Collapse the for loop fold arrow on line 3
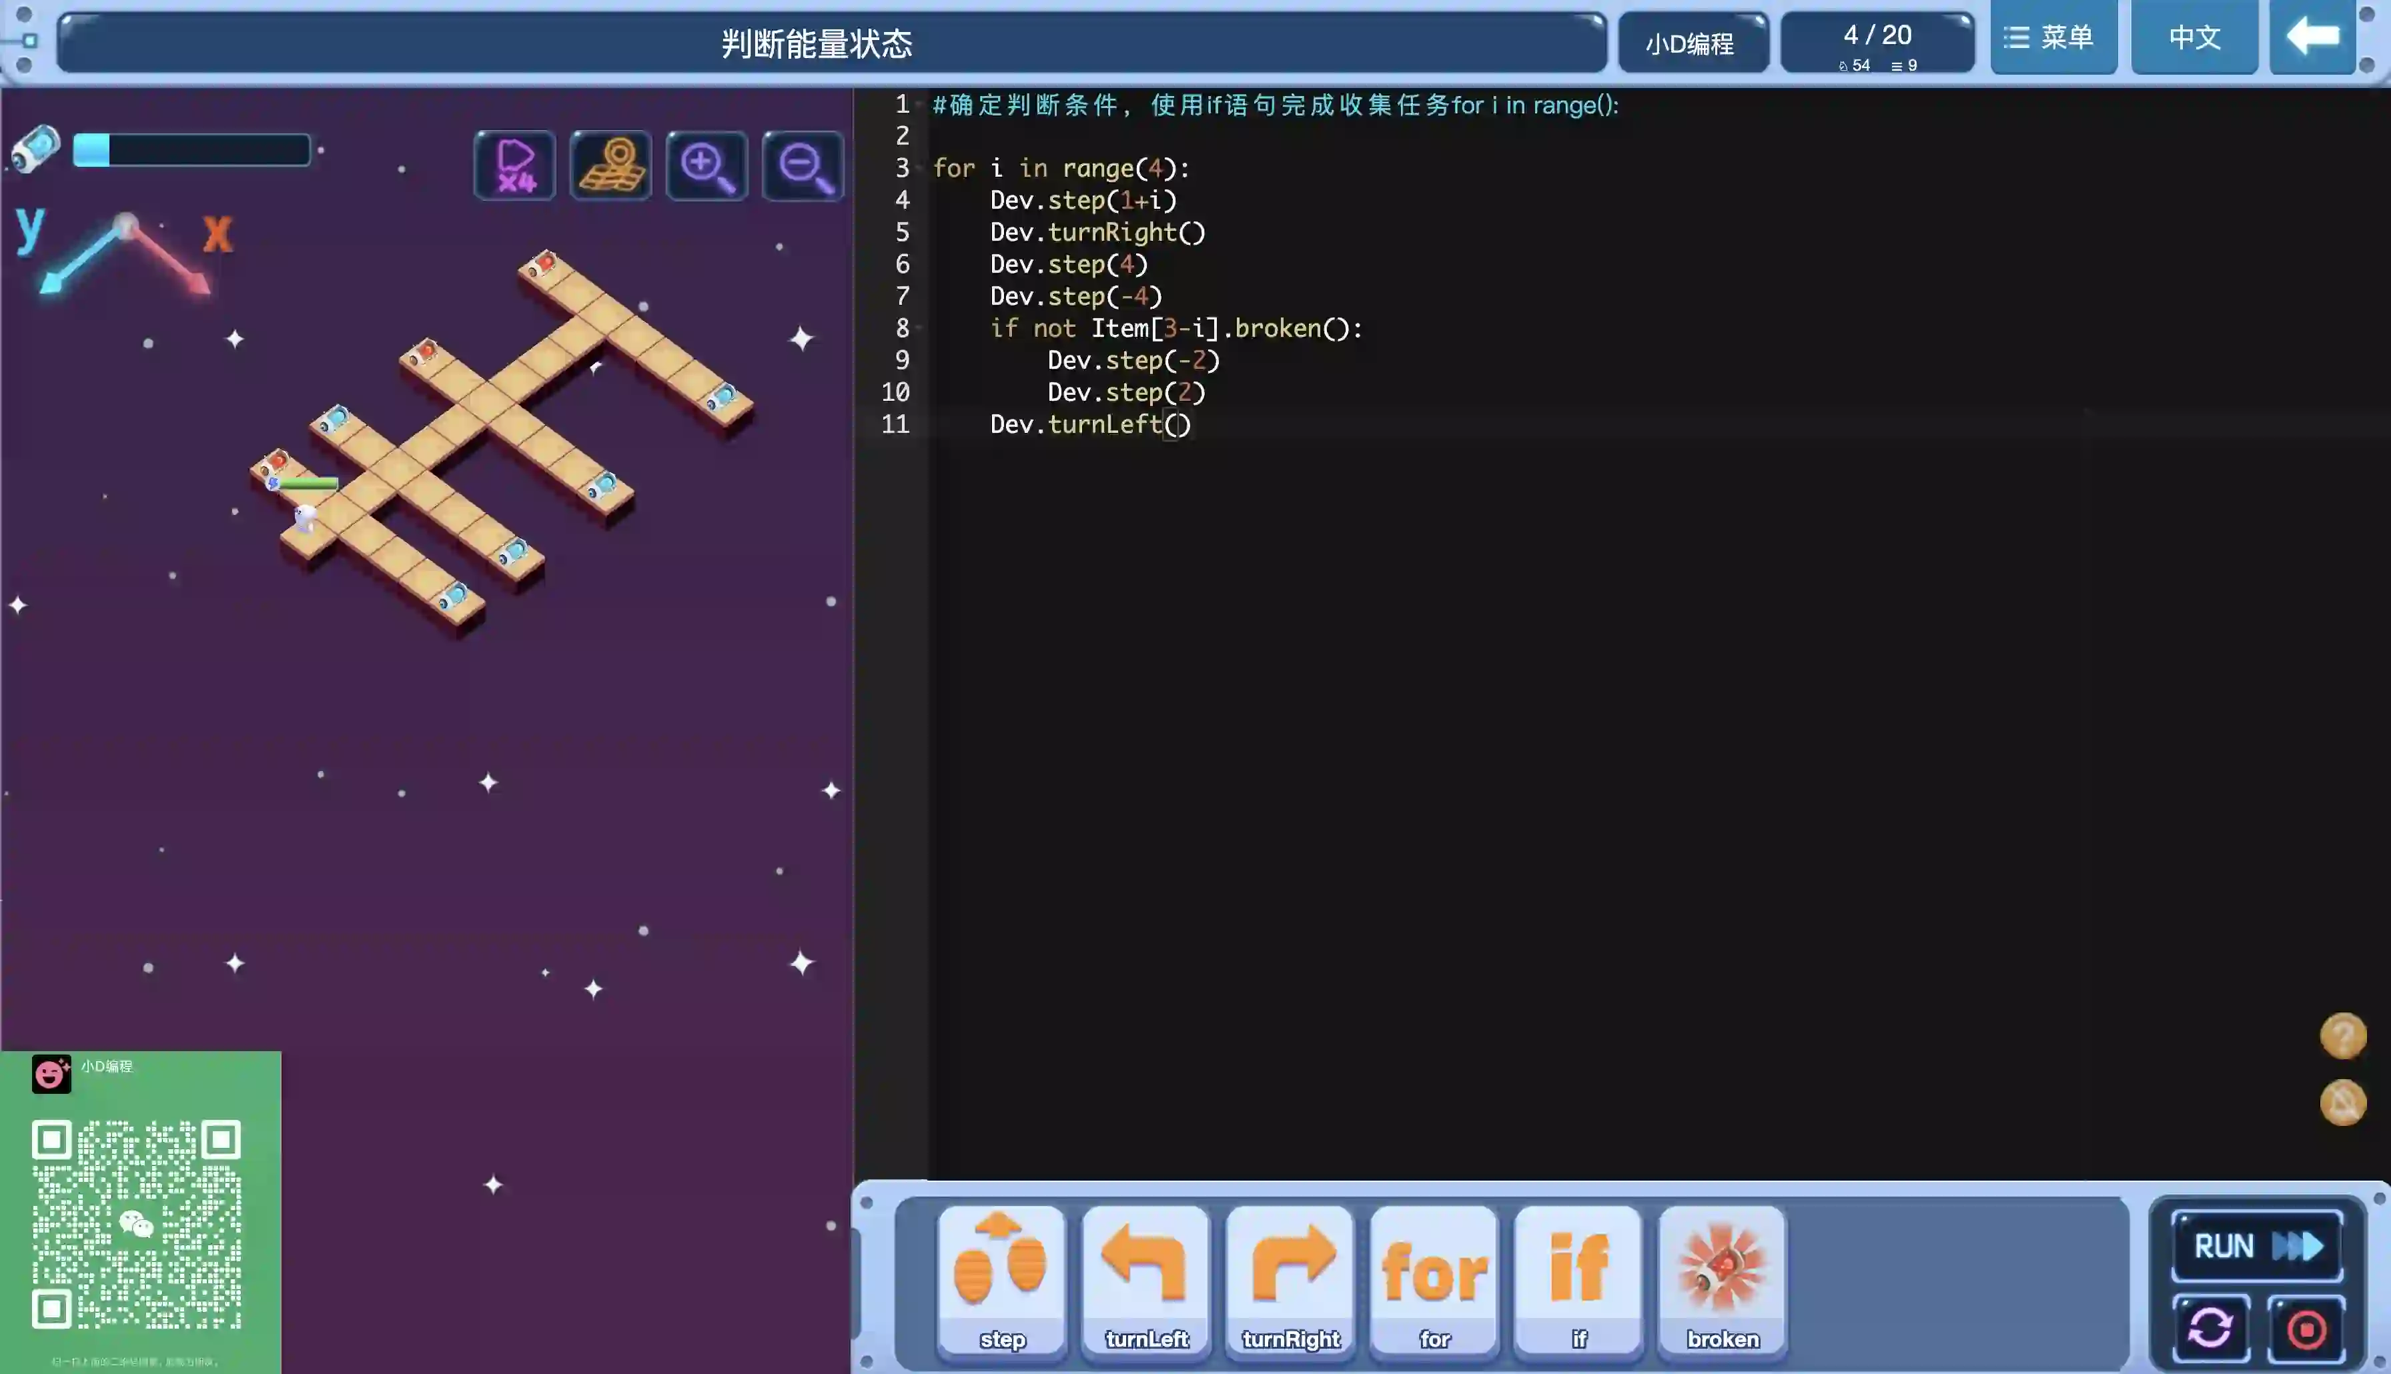 (x=919, y=168)
